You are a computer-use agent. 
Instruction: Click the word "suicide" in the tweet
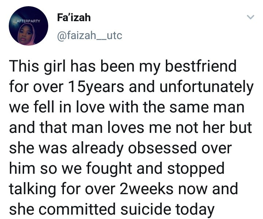pyautogui.click(x=146, y=209)
